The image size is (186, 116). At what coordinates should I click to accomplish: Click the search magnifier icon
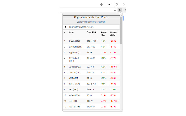coord(65,27)
